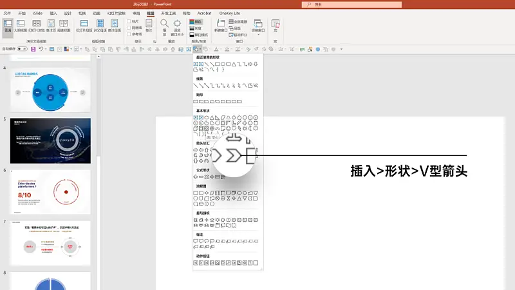Viewport: 515px width, 290px height.
Task: Select the flowchart Decision diamond
Action: (207, 193)
